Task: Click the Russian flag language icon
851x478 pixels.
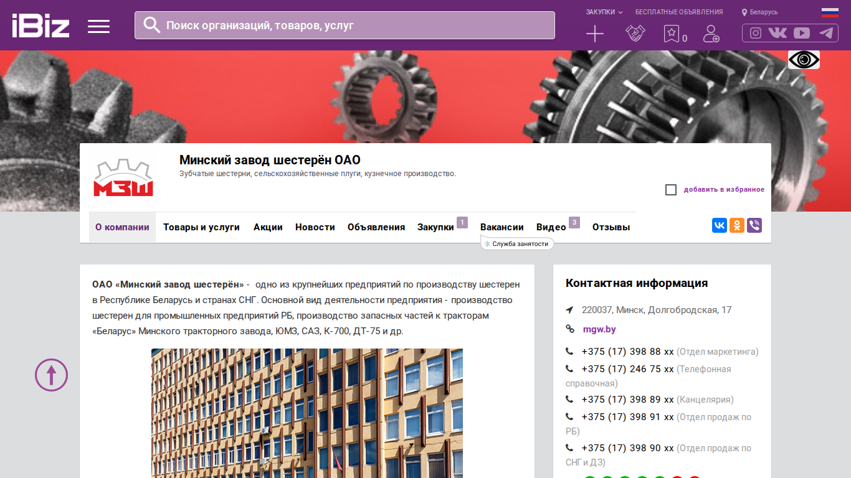Action: click(830, 12)
